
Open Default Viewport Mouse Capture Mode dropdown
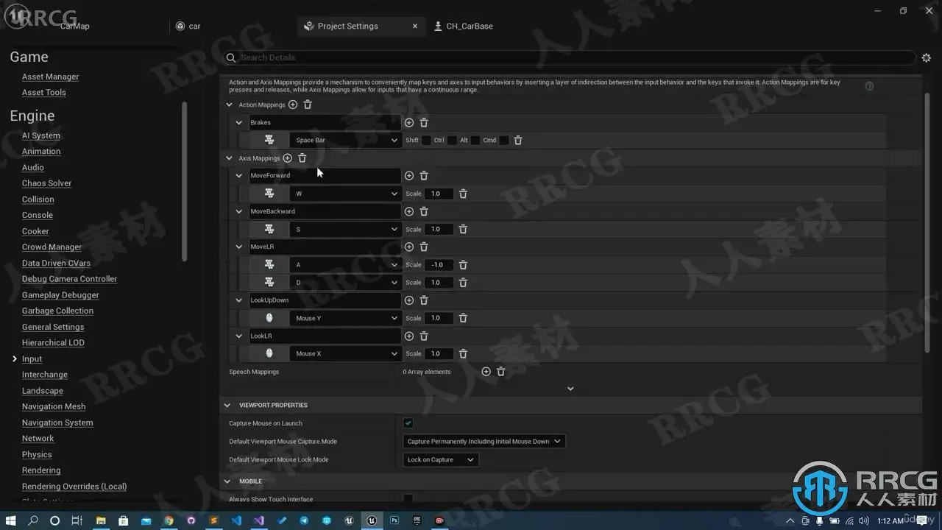[x=484, y=442]
